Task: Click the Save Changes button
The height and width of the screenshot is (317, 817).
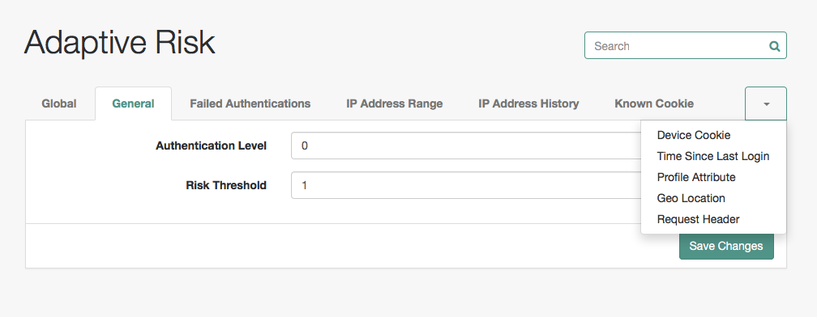Action: (726, 246)
